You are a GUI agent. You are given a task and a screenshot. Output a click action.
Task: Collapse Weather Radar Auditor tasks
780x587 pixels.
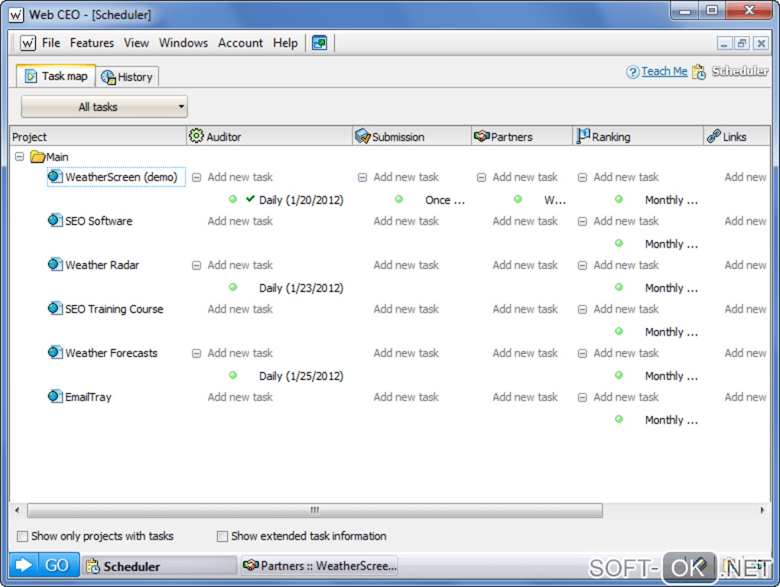[x=197, y=265]
